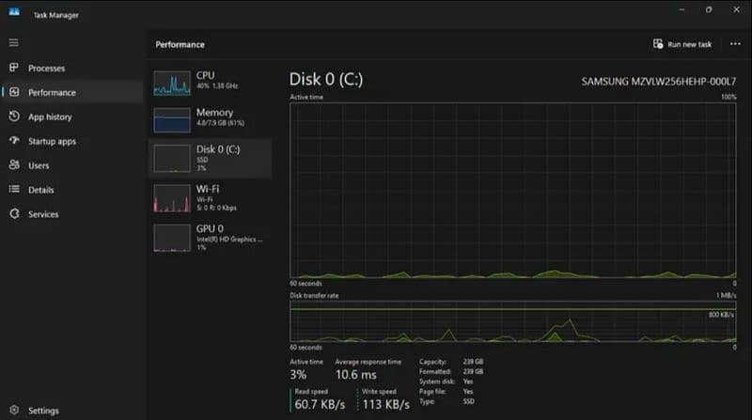
Task: Open the Details list icon
Action: [x=14, y=190]
